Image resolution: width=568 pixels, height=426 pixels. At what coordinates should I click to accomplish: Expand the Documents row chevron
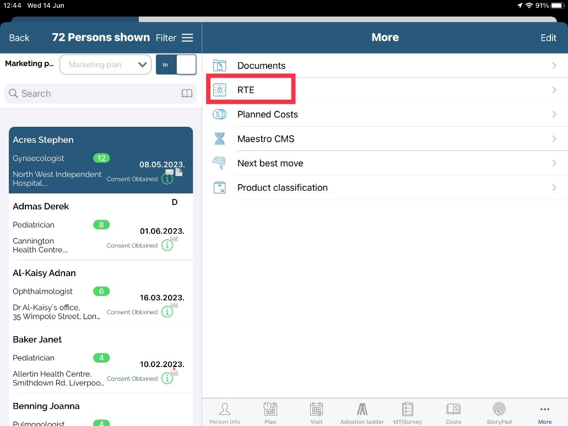[x=554, y=66]
